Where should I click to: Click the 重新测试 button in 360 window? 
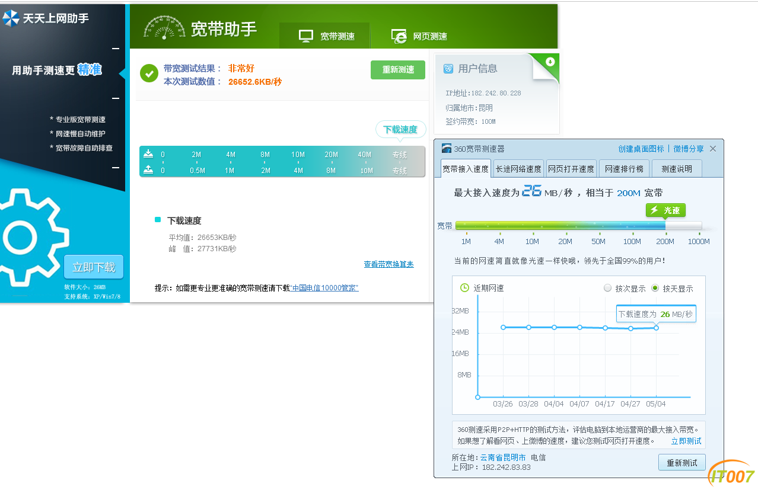(681, 462)
